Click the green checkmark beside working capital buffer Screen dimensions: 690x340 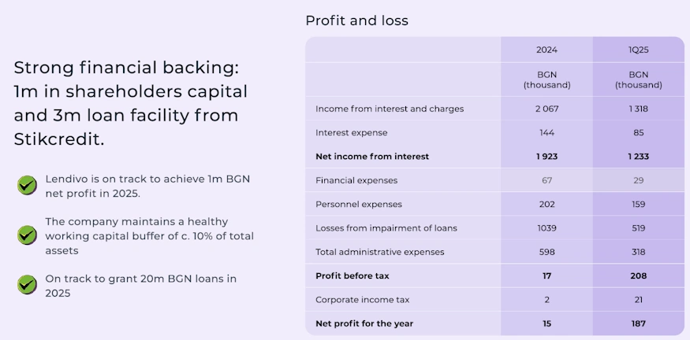point(27,235)
